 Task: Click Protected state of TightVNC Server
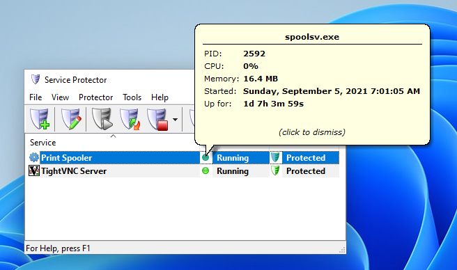point(306,171)
